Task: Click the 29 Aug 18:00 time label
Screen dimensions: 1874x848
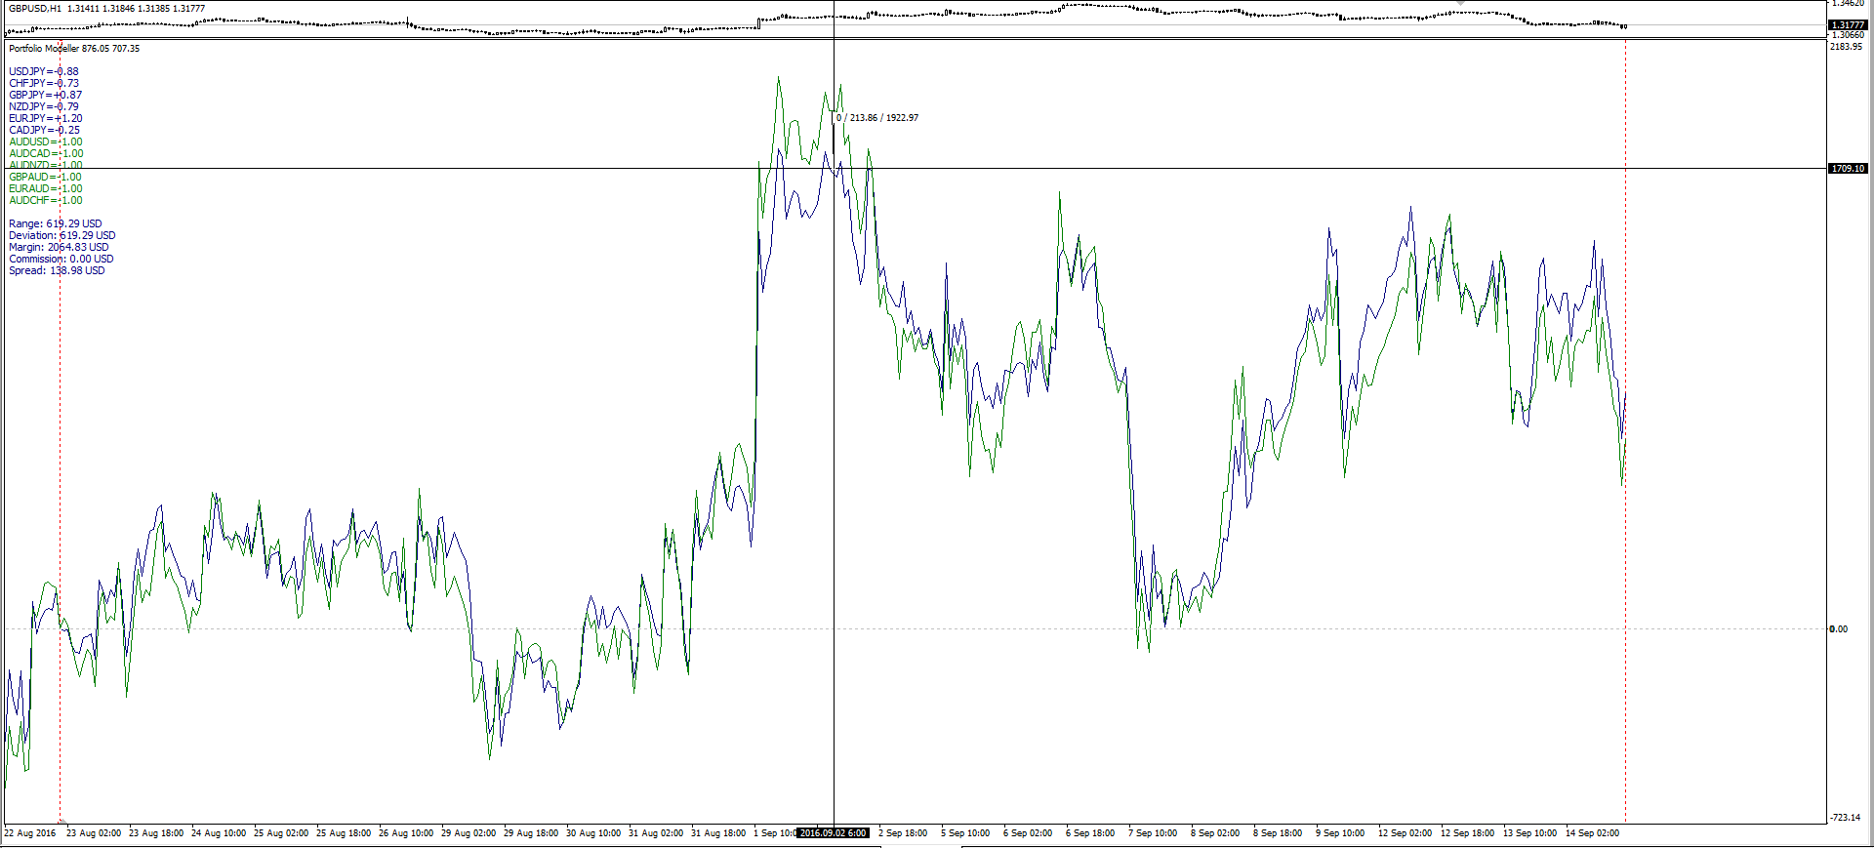Action: 531,833
